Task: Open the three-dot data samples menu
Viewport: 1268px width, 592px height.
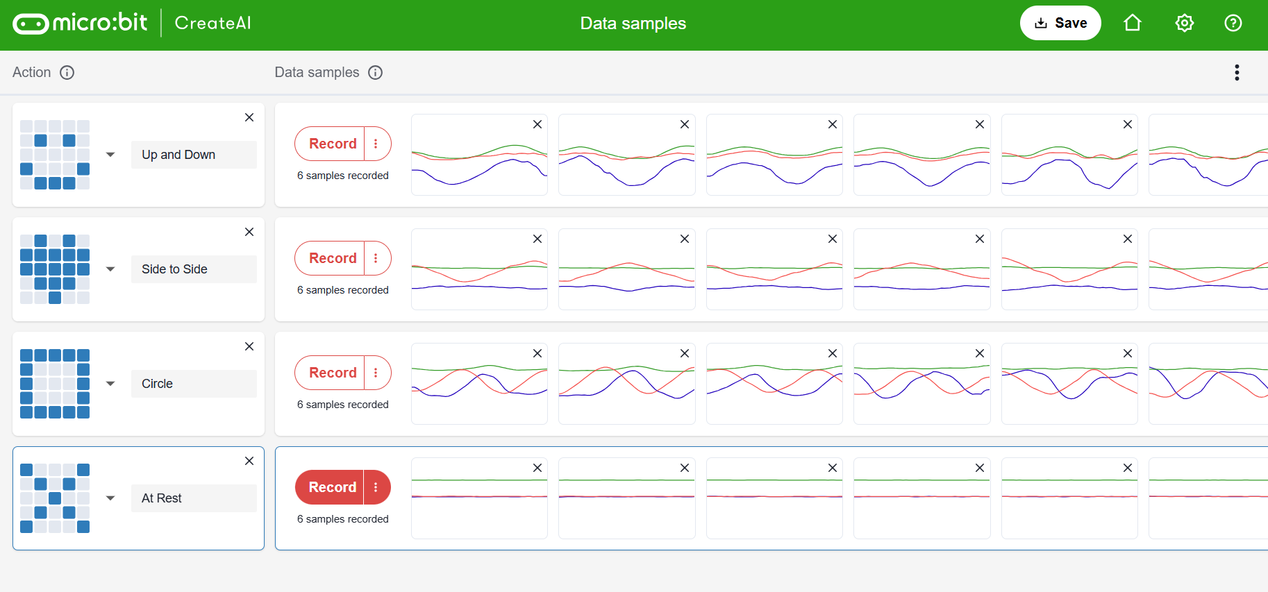Action: 1236,73
